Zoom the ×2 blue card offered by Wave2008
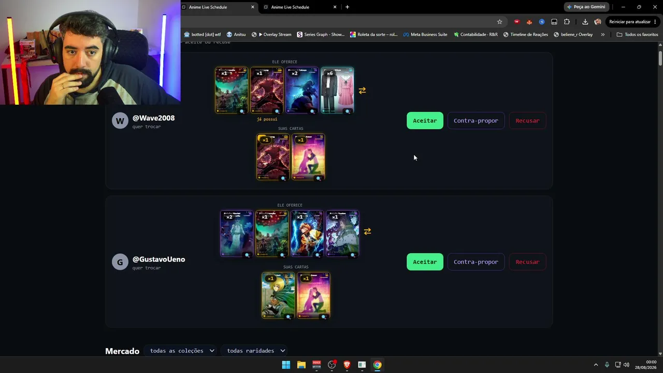Viewport: 663px width, 373px height. (x=312, y=111)
